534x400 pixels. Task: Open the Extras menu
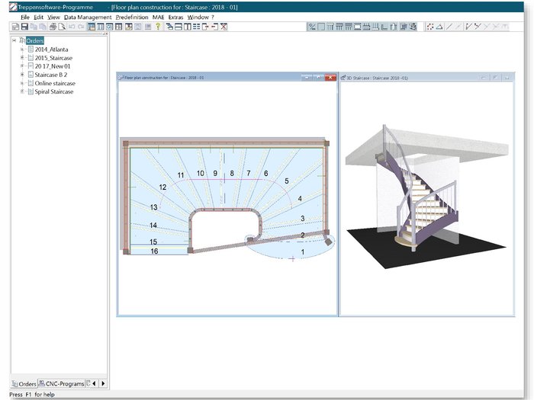pyautogui.click(x=175, y=17)
